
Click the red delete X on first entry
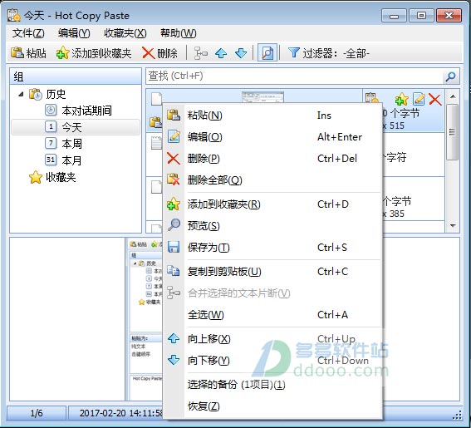[435, 99]
